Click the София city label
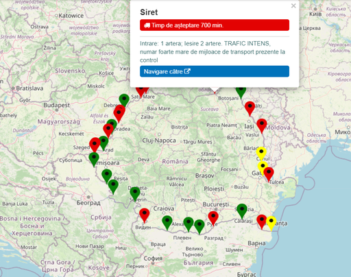The height and width of the screenshot is (277, 351). pyautogui.click(x=153, y=258)
